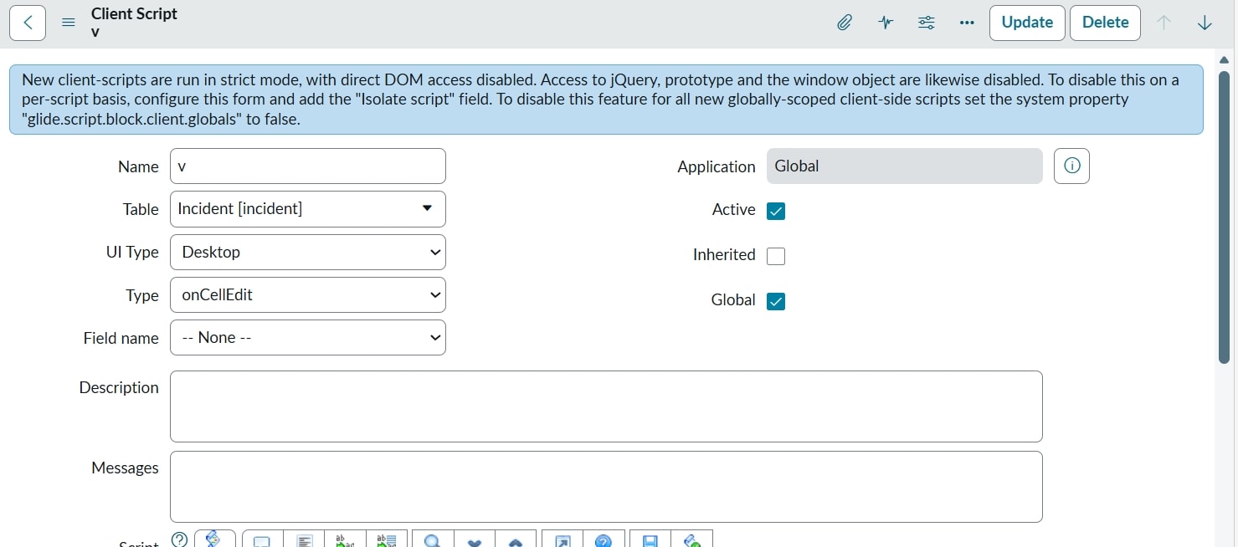Click the replace all script toolbar icon
Screen dimensions: 1238x547
(x=387, y=539)
